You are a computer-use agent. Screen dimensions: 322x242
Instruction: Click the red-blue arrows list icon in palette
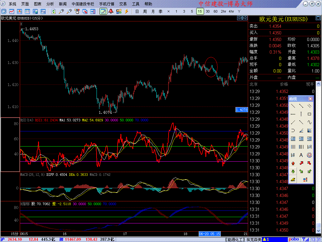(x=305, y=180)
